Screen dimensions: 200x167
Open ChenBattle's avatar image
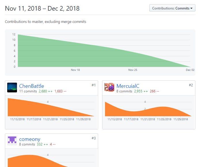click(12, 88)
